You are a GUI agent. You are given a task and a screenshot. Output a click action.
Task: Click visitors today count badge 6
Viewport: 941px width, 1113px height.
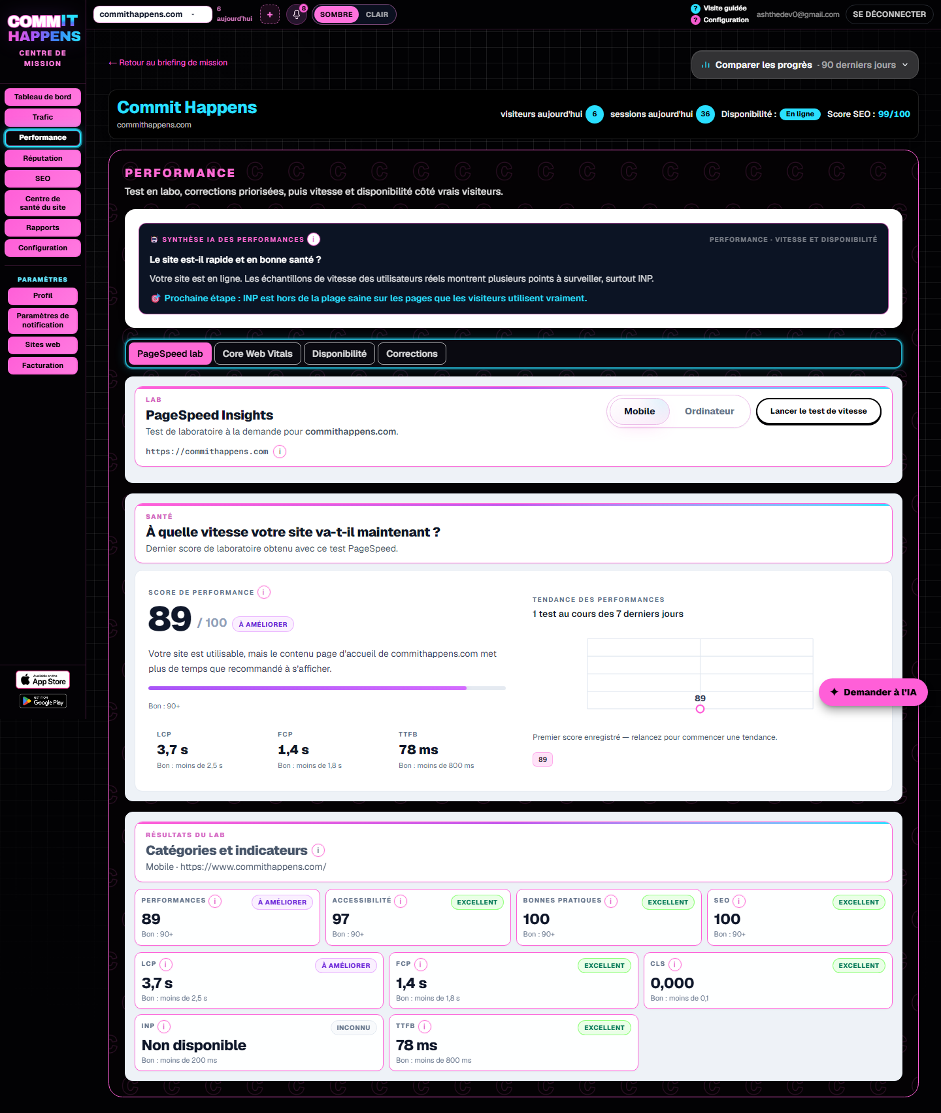tap(595, 114)
